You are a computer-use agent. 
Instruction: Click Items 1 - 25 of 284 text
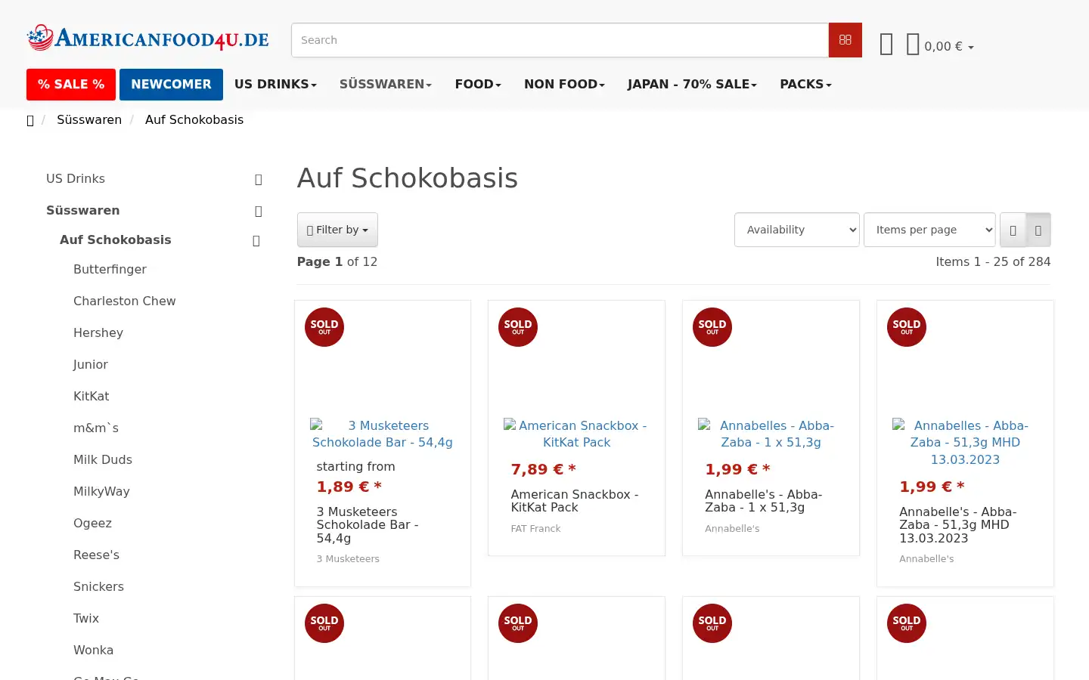click(x=993, y=262)
